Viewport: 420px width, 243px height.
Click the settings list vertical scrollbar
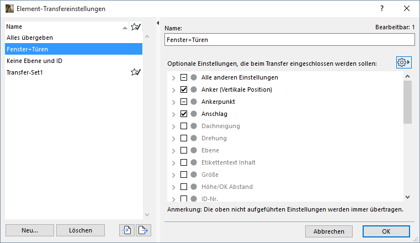(x=407, y=102)
